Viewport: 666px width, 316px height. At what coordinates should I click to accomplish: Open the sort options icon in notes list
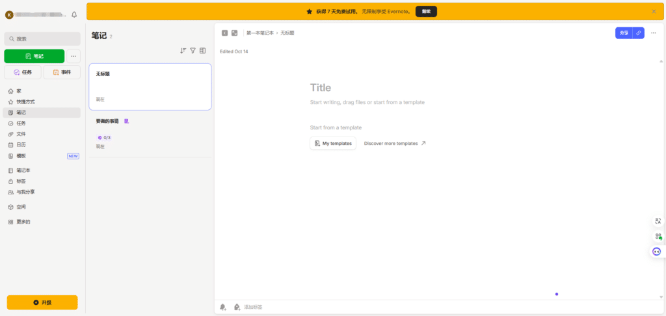(183, 51)
